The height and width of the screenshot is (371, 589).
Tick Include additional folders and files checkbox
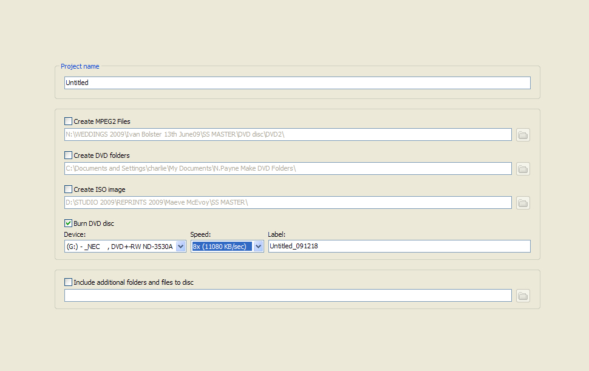[x=68, y=282]
